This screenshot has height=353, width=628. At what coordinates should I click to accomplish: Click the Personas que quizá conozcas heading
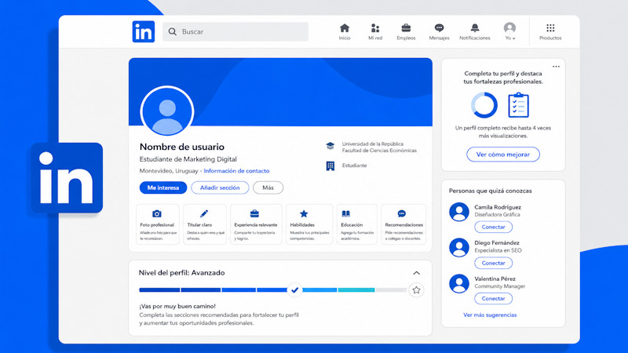point(490,191)
